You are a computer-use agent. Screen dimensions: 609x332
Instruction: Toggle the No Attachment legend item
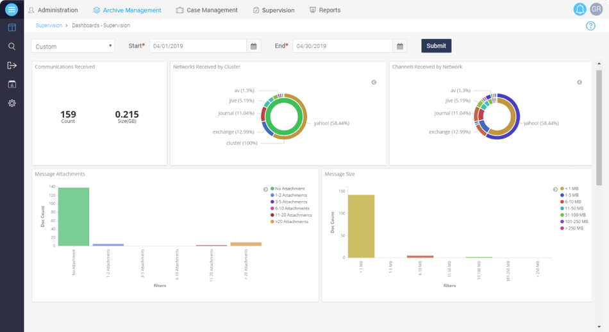pyautogui.click(x=289, y=189)
